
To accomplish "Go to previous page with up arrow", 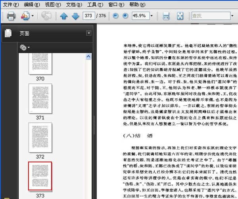I will coord(64,16).
